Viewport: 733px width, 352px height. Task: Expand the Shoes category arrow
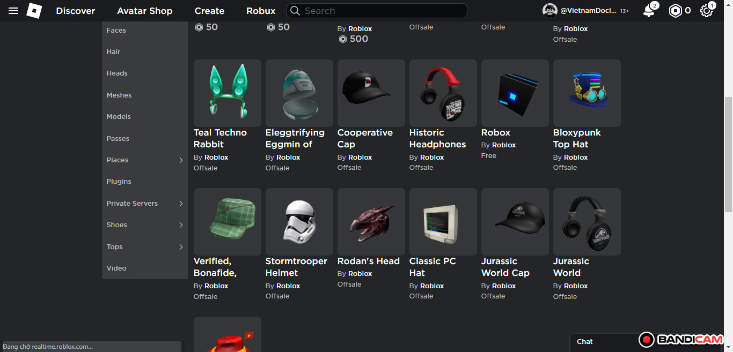(x=181, y=225)
